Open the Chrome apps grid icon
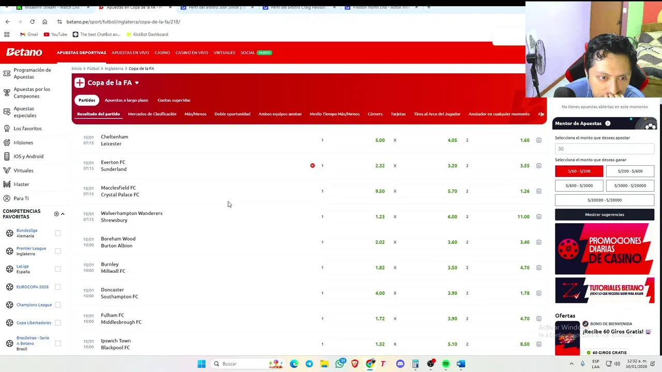The image size is (662, 372). click(x=7, y=34)
